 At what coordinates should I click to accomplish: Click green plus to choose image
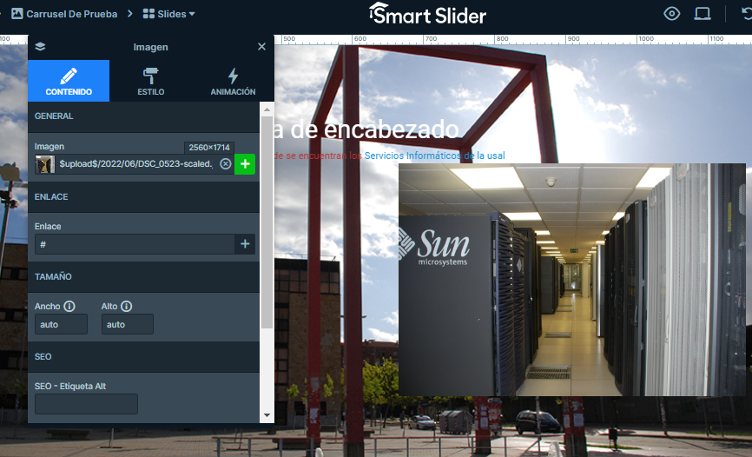point(245,164)
